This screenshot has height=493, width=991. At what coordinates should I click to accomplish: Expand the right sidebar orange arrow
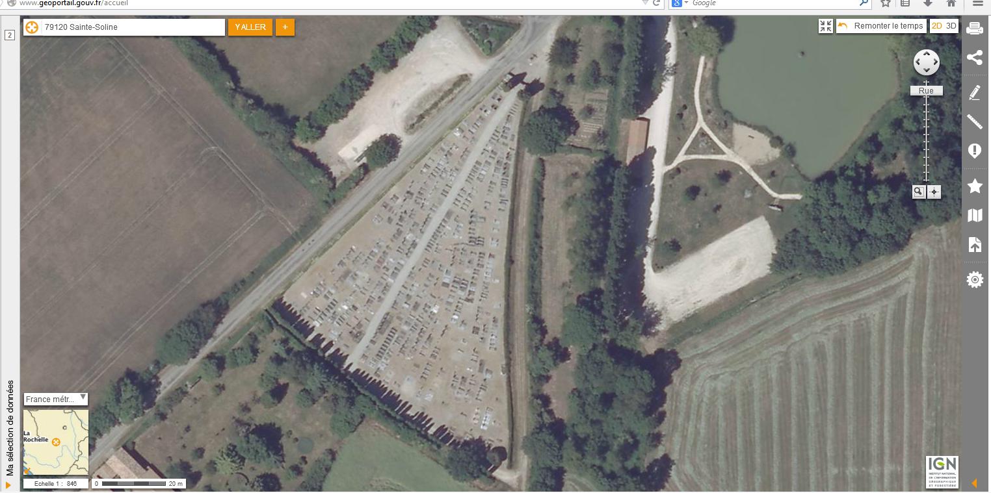tap(974, 483)
